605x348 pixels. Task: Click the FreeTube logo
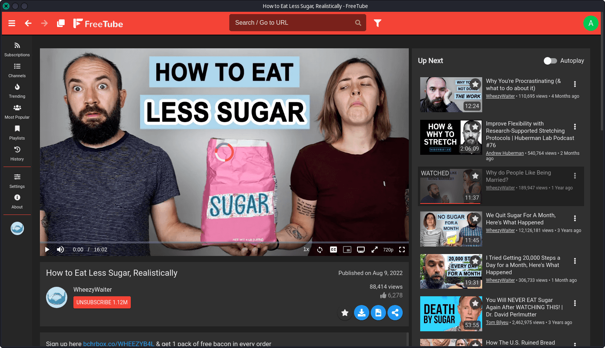point(98,24)
